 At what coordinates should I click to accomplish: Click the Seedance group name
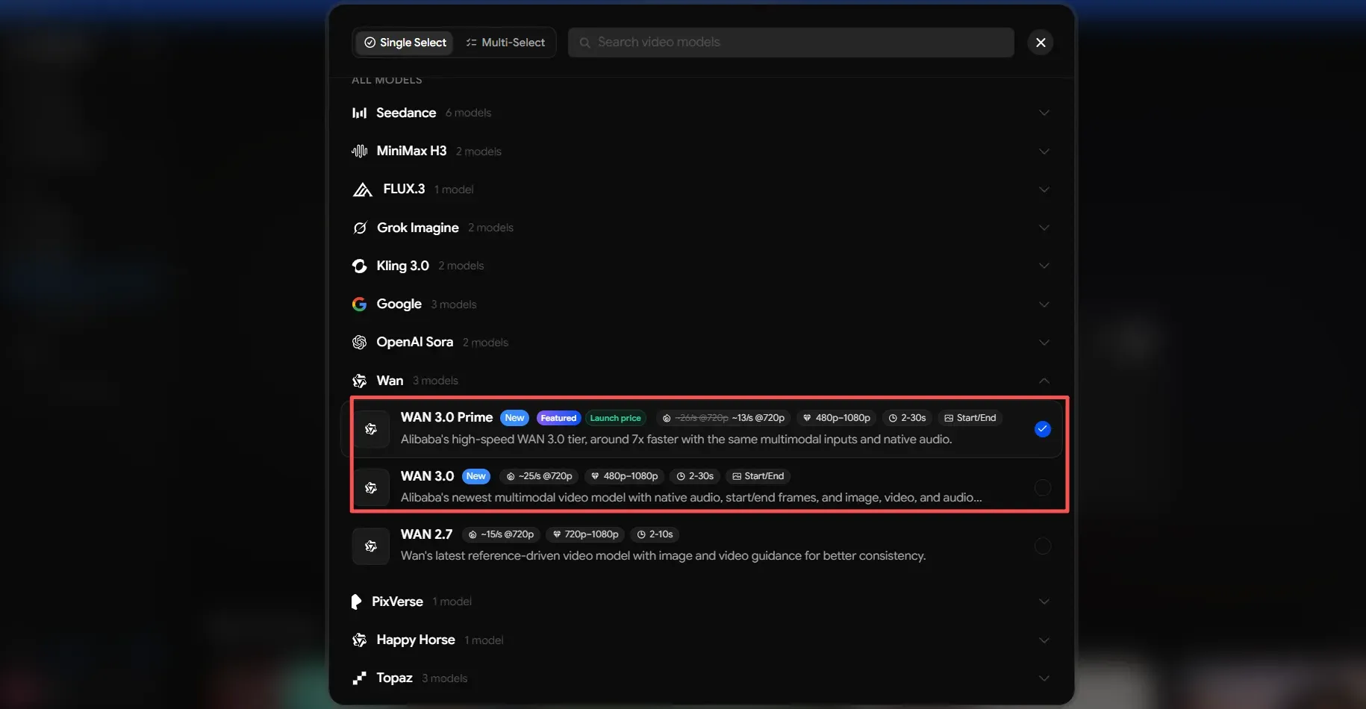click(406, 113)
